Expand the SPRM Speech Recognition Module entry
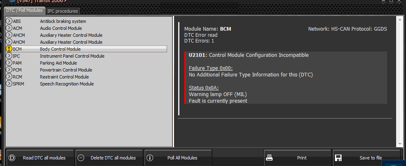Viewport: 406px width, 166px height. [9, 84]
